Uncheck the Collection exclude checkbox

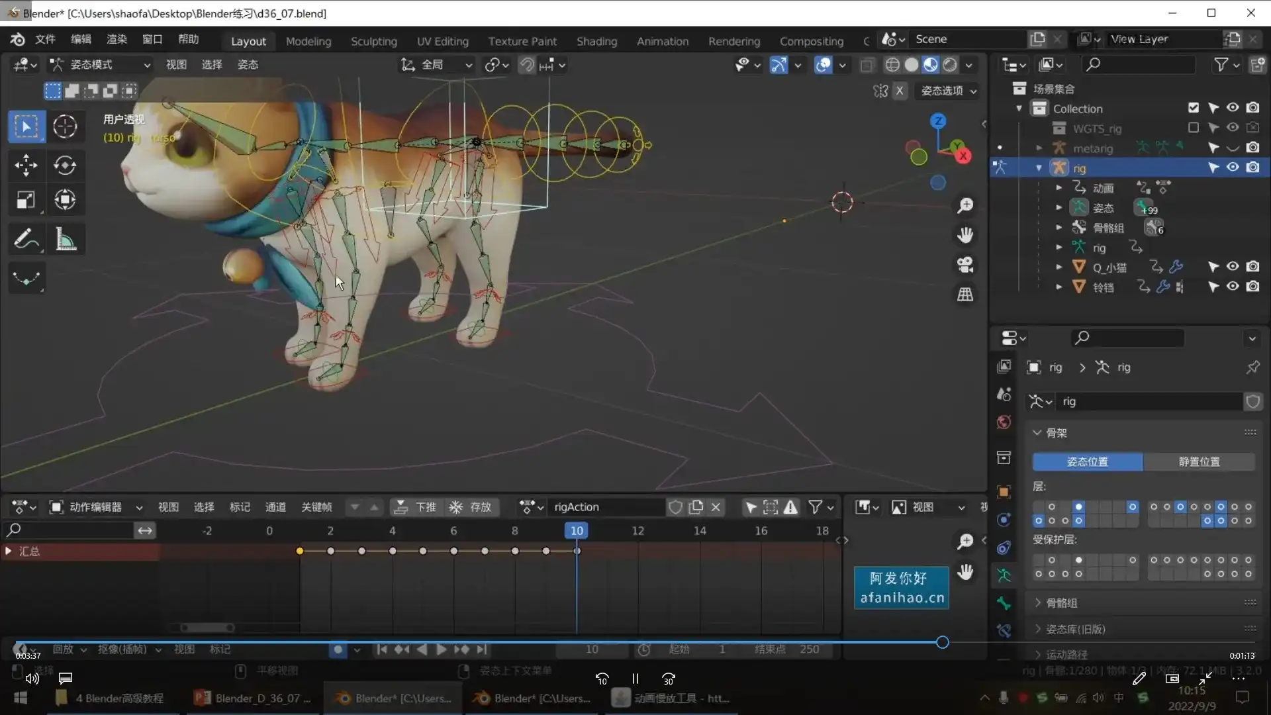pyautogui.click(x=1194, y=108)
